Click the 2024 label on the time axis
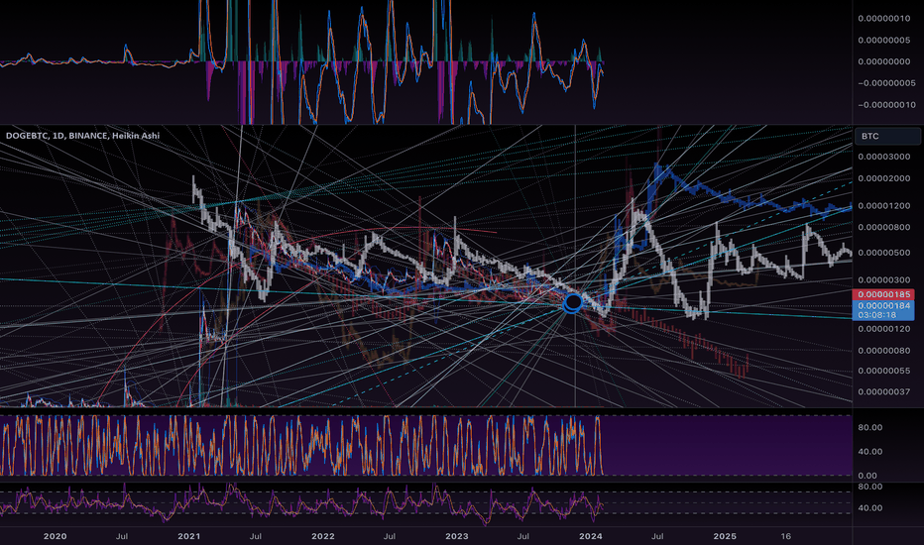Viewport: 924px width, 545px height. (x=591, y=536)
